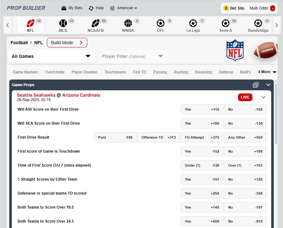Select Under (7) -136
Image resolution: width=283 pixels, height=228 pixels.
click(x=202, y=165)
